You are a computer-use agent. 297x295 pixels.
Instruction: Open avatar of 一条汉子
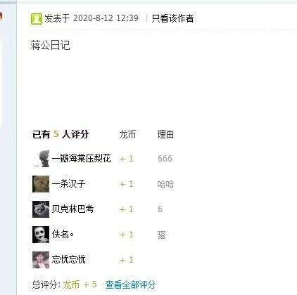point(41,184)
